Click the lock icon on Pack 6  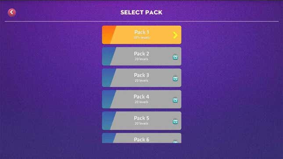click(x=175, y=142)
